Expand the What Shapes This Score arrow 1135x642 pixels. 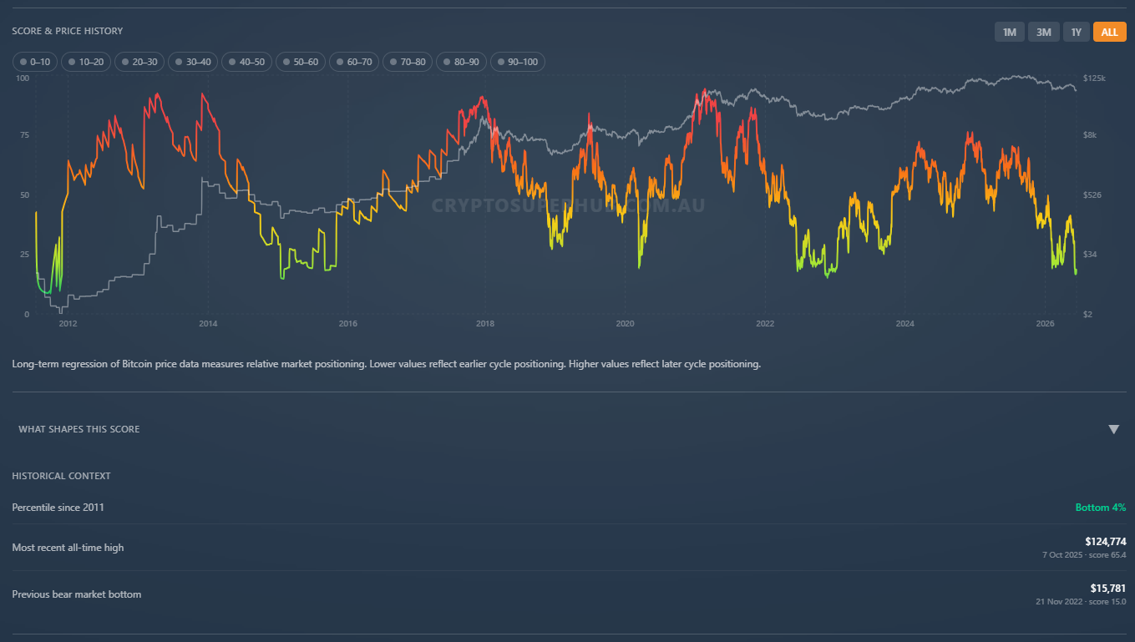(x=1113, y=429)
